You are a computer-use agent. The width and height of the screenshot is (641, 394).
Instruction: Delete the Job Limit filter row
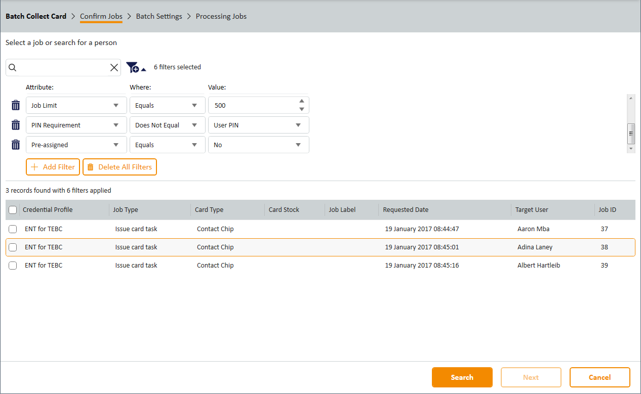(x=16, y=105)
